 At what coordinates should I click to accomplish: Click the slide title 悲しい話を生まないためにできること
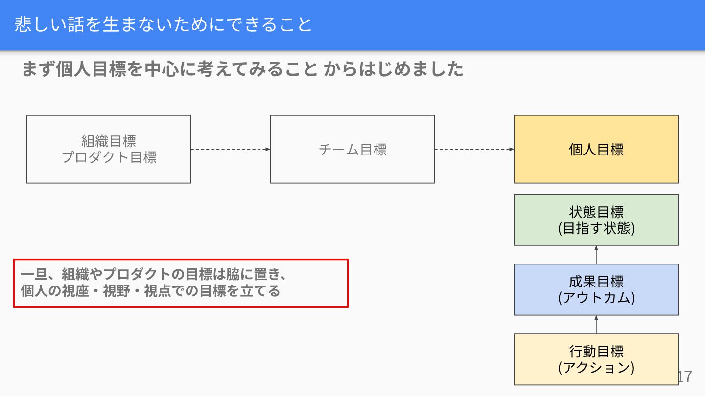click(163, 24)
